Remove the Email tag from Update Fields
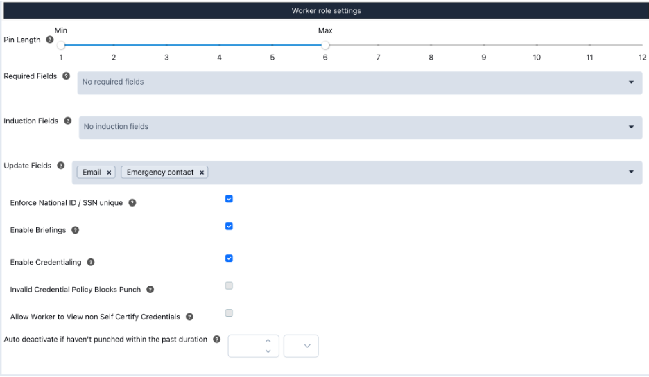 (x=109, y=173)
